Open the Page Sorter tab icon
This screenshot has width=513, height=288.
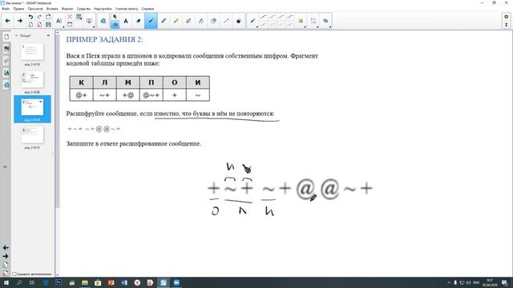6,37
